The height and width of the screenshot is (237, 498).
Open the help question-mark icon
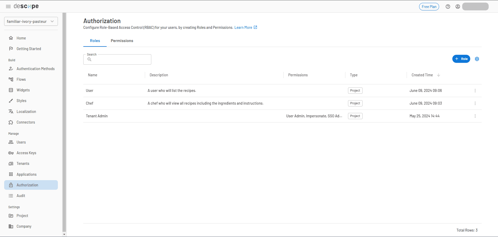tap(448, 6)
